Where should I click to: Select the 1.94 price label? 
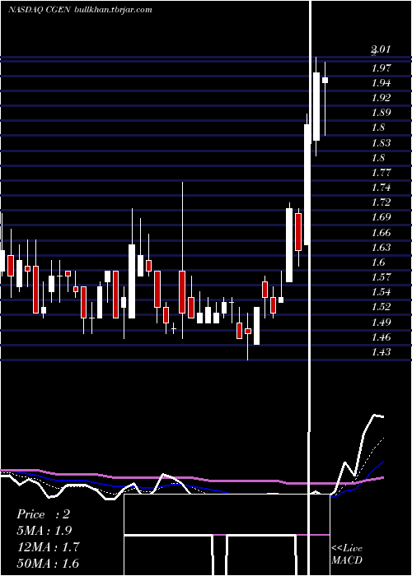381,83
